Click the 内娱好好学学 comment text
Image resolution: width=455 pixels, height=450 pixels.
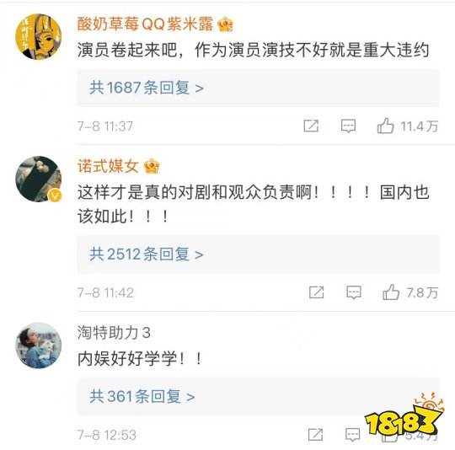[x=140, y=359]
